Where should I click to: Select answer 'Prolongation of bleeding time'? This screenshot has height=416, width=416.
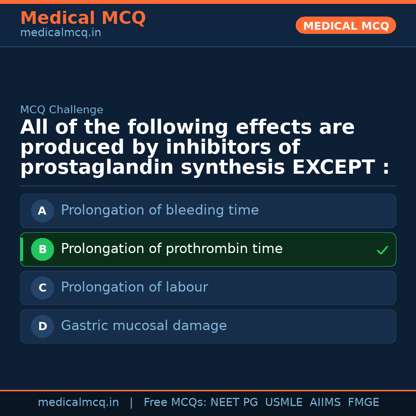click(160, 210)
